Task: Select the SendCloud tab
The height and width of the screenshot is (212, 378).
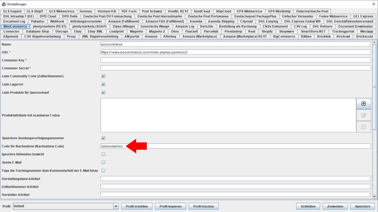Action: point(202,11)
